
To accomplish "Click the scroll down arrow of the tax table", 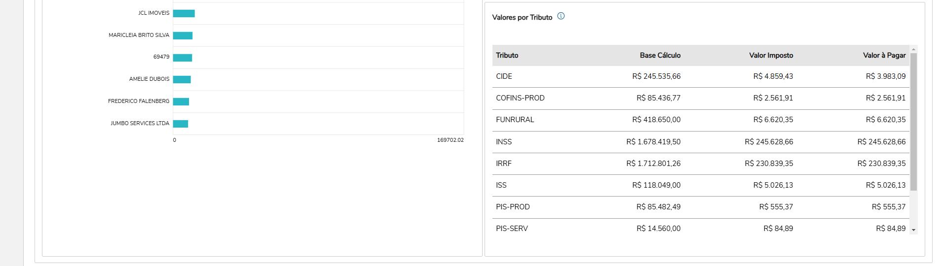I will point(913,230).
